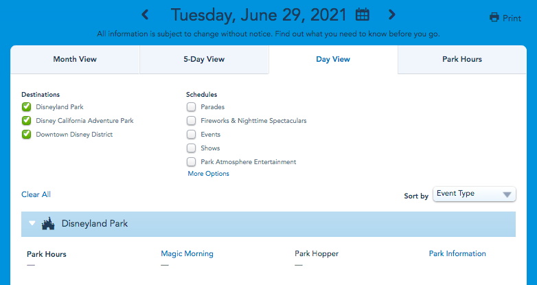
Task: Click the Disneyland Park castle icon
Action: (x=48, y=224)
